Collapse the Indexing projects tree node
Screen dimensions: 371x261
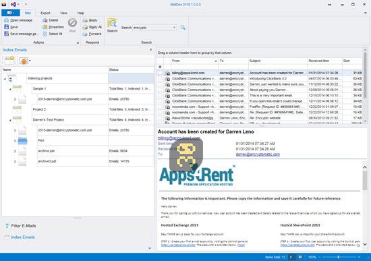(x=5, y=79)
